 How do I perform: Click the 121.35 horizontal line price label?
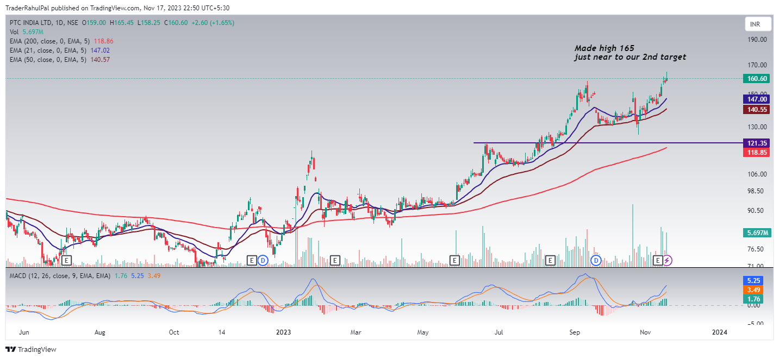(757, 143)
